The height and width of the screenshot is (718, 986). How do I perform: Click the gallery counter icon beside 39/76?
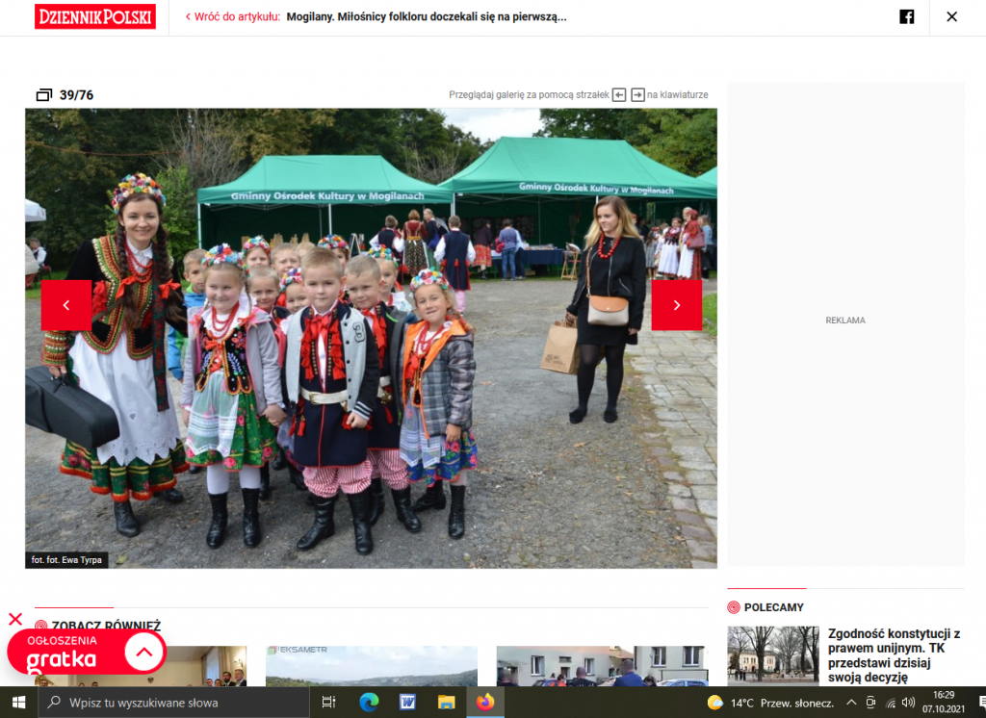click(x=43, y=94)
